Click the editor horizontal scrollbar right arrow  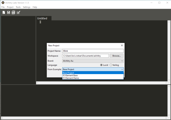click(166, 83)
